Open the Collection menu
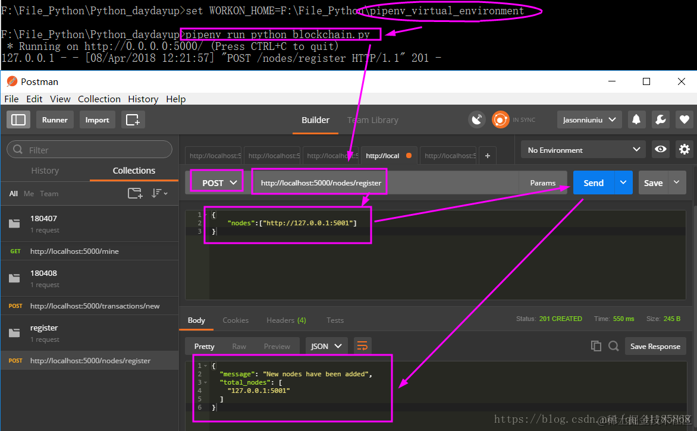Screen dimensions: 697x431 click(x=99, y=99)
